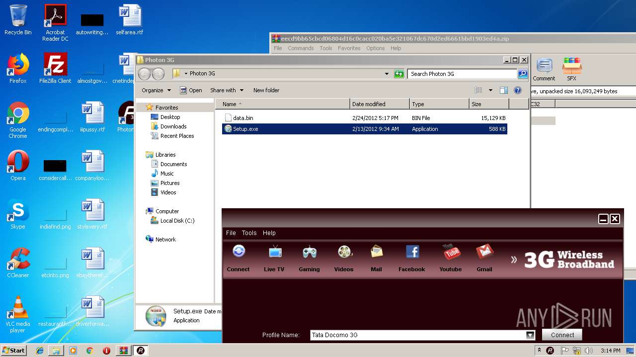The width and height of the screenshot is (636, 357).
Task: Click the search magnifier in Photon 3G window
Action: click(x=522, y=74)
